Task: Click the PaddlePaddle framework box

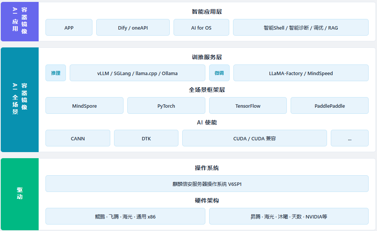Action: pos(330,105)
